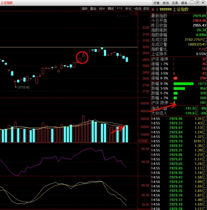
Task: Click the green list icon before 999999
Action: point(157,9)
